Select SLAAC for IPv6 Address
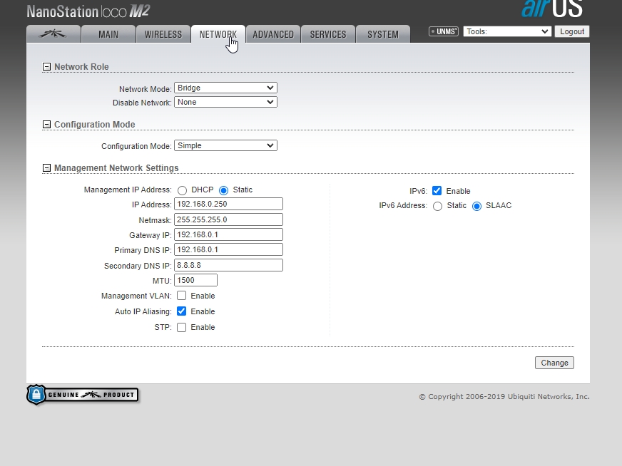The image size is (622, 466). 476,207
